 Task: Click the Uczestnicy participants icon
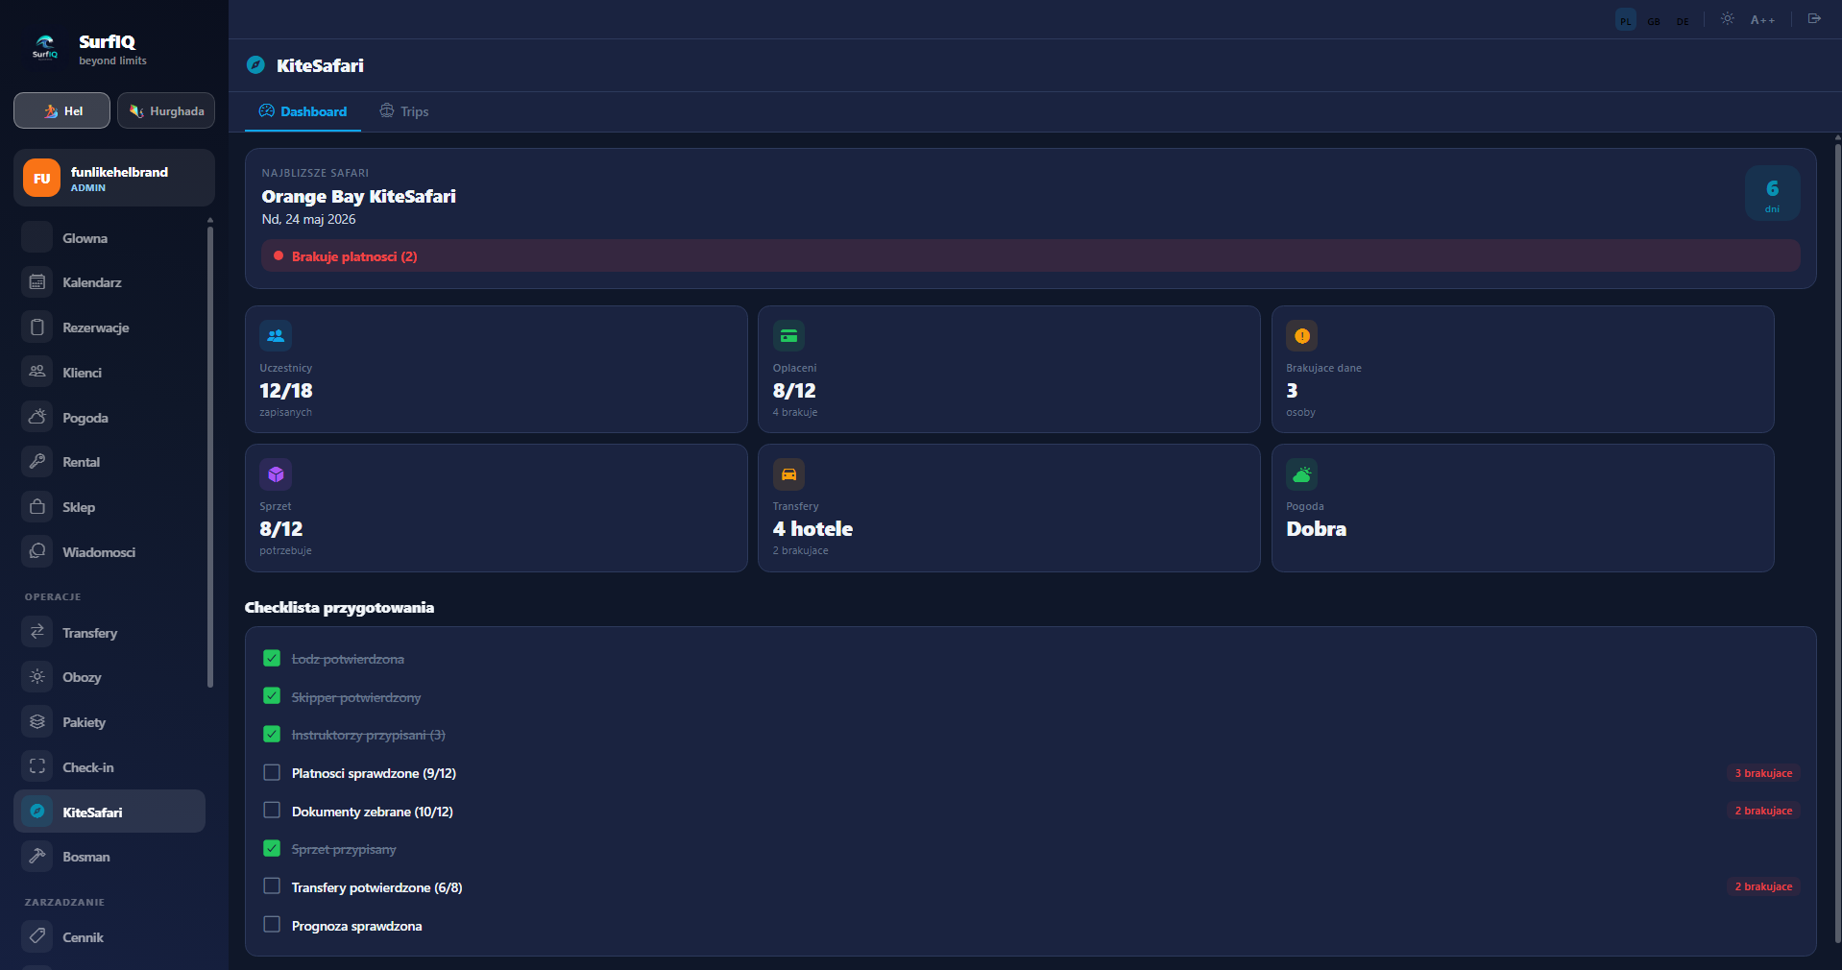276,336
